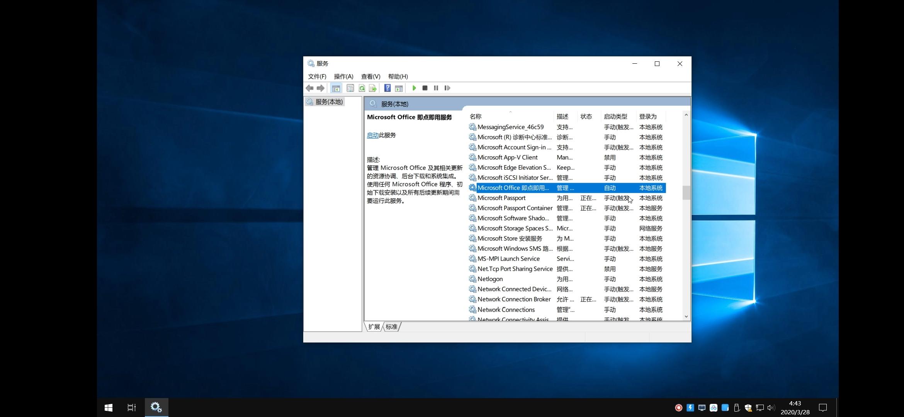Select Microsoft Office 即点即用 service row
This screenshot has width=904, height=417.
(567, 188)
